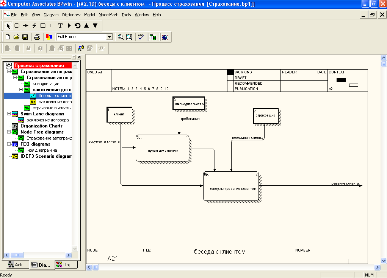Image resolution: width=387 pixels, height=278 pixels.
Task: Select the клиент external reference box
Action: 119,115
